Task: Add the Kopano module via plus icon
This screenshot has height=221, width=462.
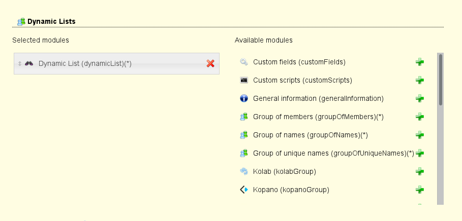Action: tap(419, 190)
